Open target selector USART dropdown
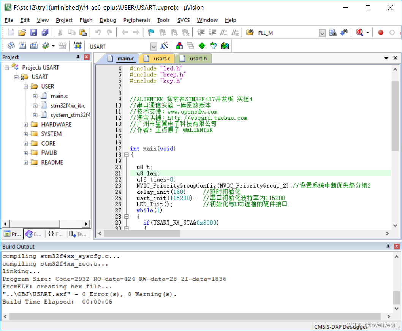The width and height of the screenshot is (402, 331). pyautogui.click(x=154, y=46)
